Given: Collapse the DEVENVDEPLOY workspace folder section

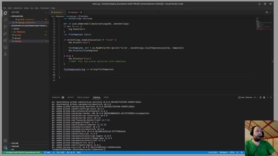Looking at the screenshot, I should click(29, 26).
